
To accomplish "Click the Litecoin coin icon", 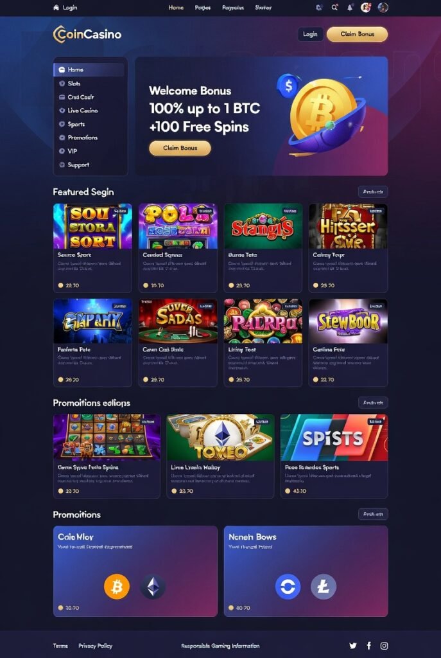I will click(323, 586).
